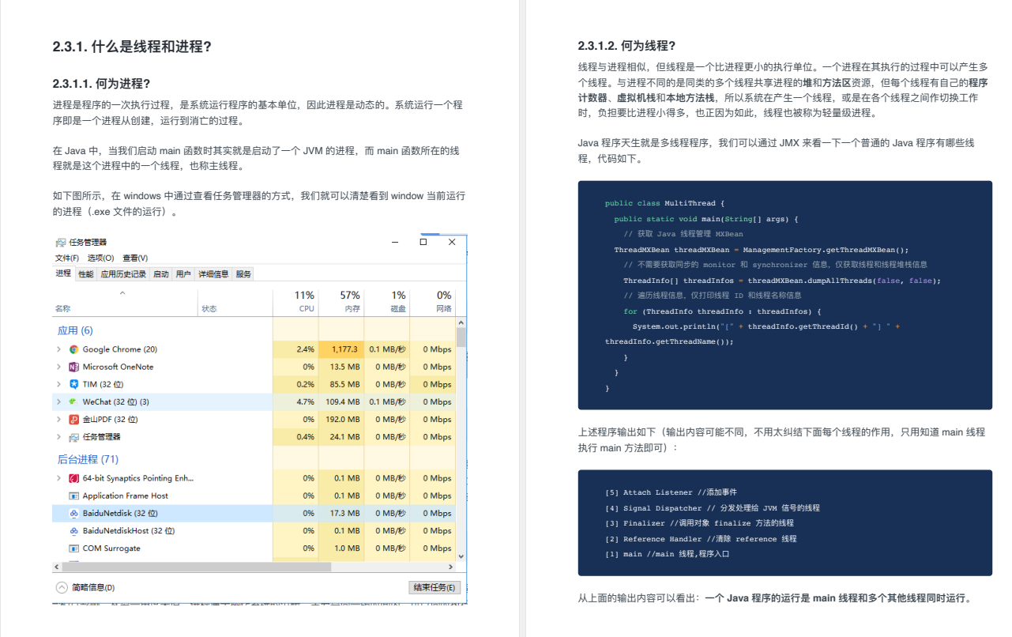1012x637 pixels.
Task: Click output line [1] main //main 线程
Action: click(667, 554)
